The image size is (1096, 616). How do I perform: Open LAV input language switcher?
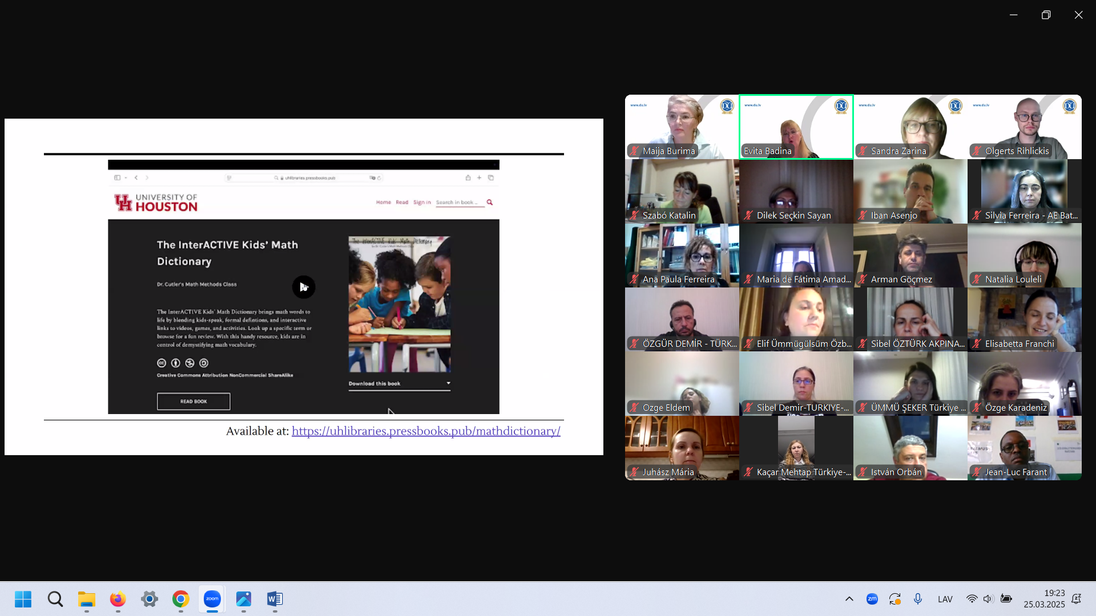click(x=945, y=599)
